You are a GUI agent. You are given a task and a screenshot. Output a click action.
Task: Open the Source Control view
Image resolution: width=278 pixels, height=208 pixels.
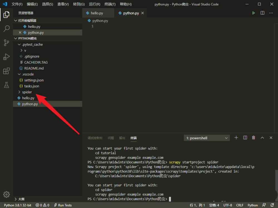tap(6, 43)
